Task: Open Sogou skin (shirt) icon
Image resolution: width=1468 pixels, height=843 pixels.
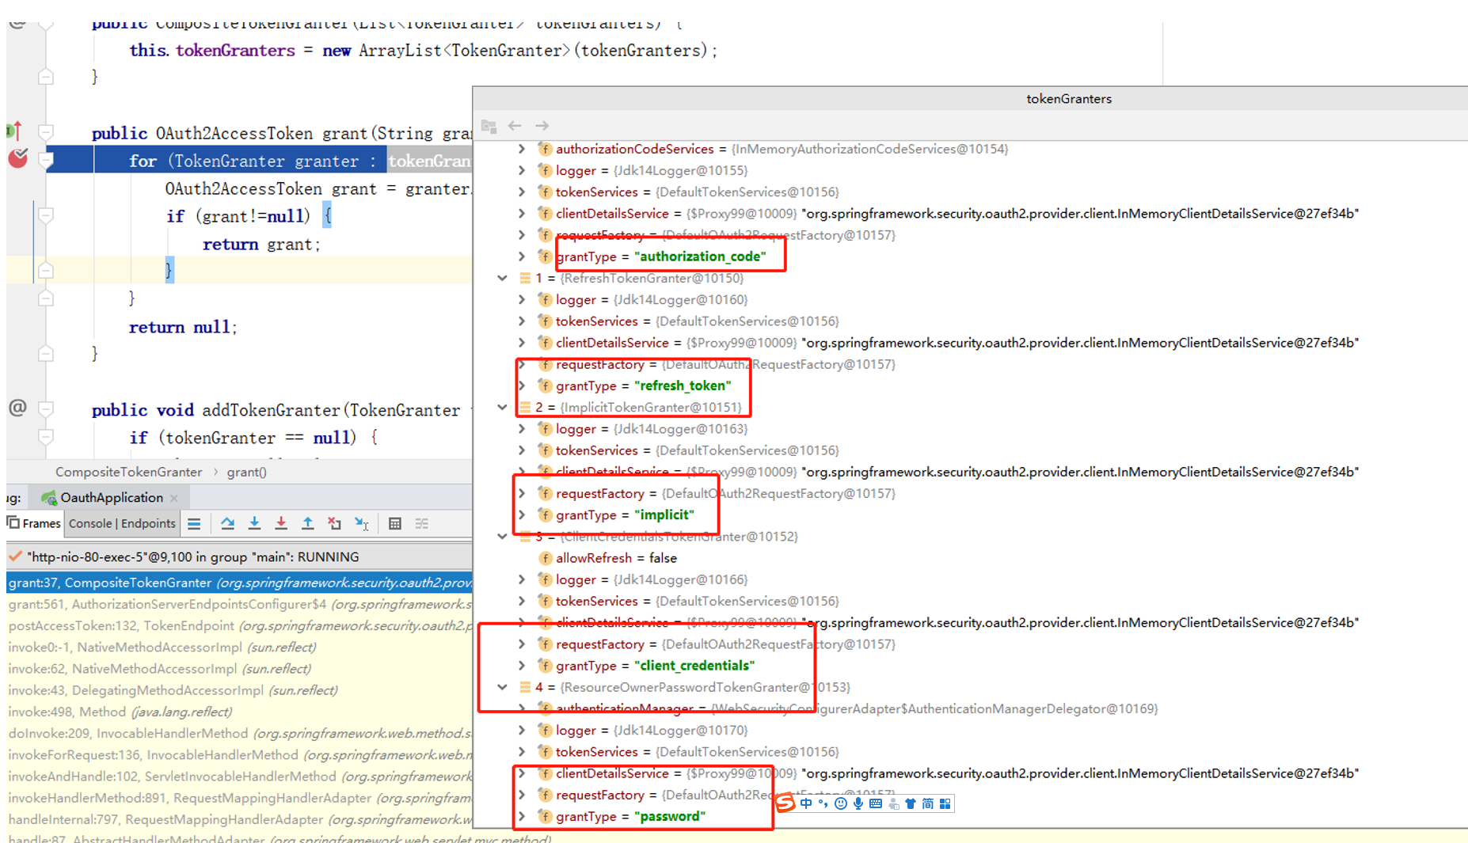Action: pos(911,803)
